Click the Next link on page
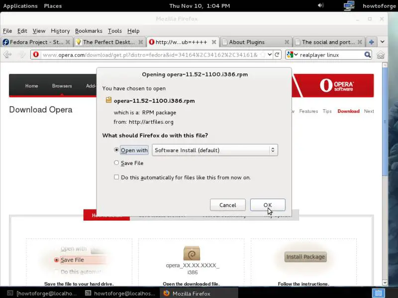The image size is (398, 298). (x=369, y=111)
